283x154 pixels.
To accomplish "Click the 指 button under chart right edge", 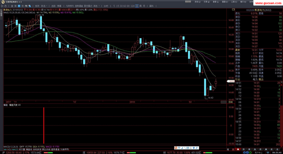I will [228, 149].
